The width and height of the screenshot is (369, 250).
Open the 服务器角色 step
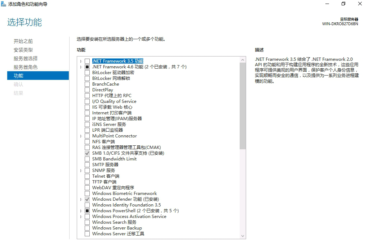(26, 67)
